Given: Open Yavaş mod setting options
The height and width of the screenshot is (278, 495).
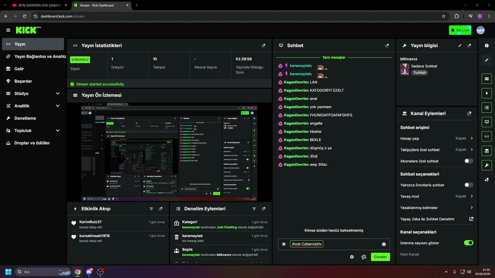Looking at the screenshot, I should [437, 196].
